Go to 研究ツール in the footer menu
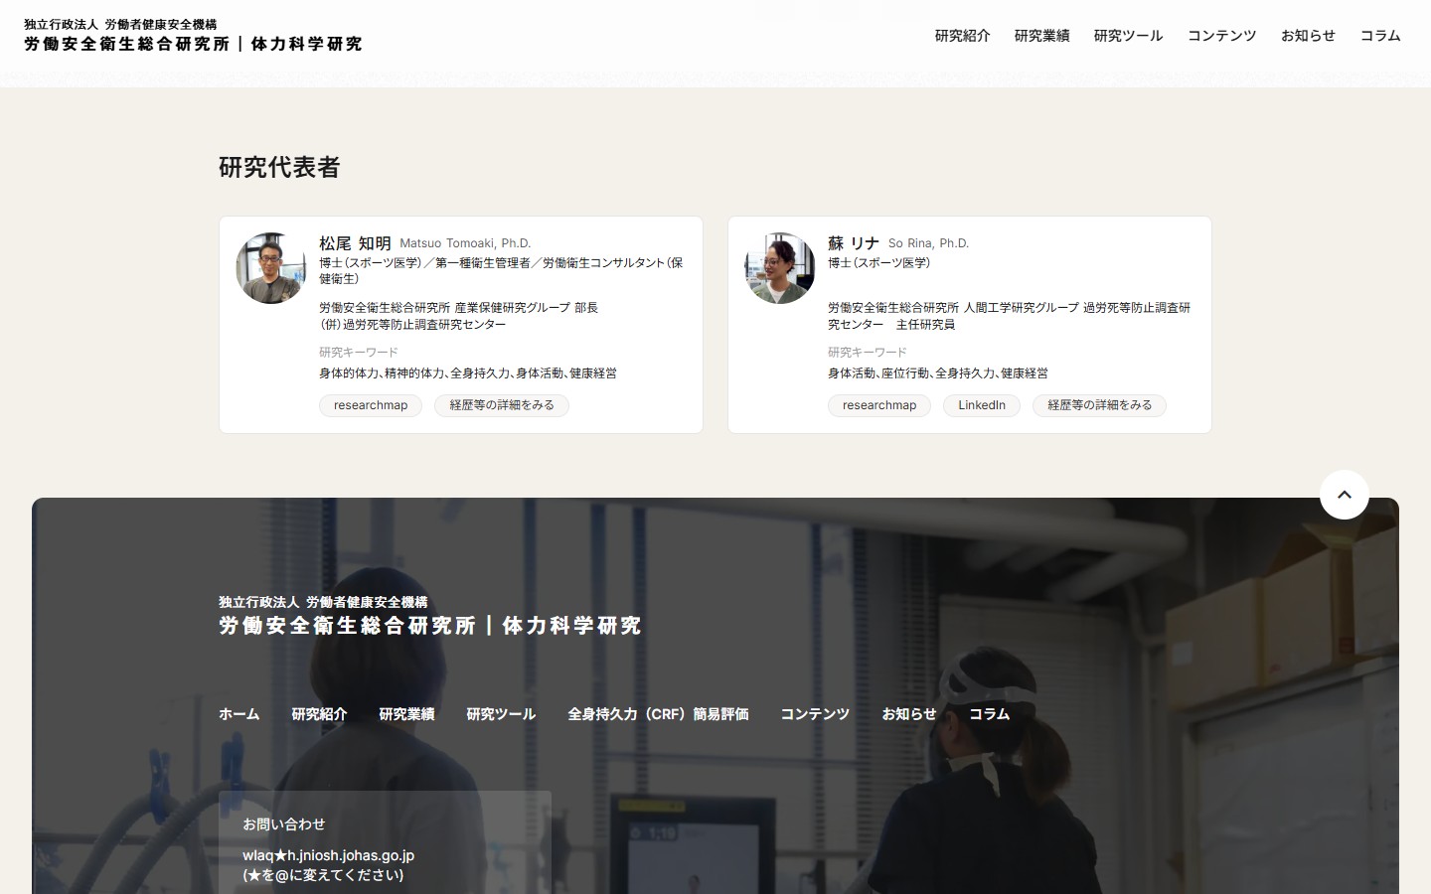Image resolution: width=1431 pixels, height=894 pixels. 501,714
